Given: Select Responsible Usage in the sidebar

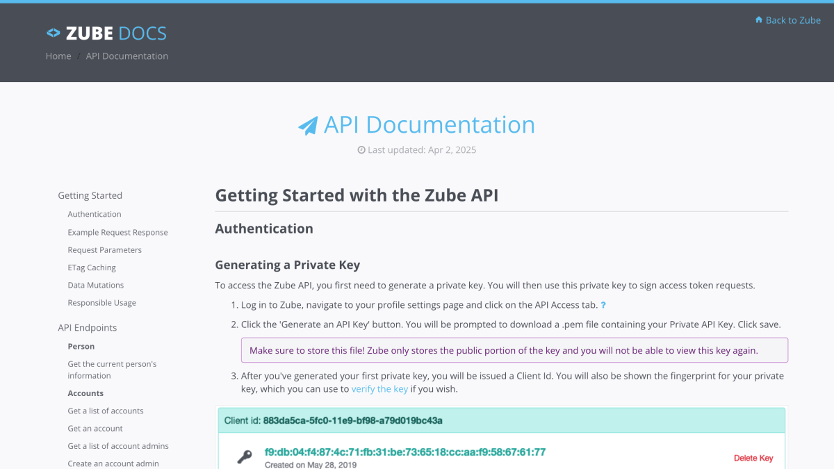Looking at the screenshot, I should (x=101, y=303).
